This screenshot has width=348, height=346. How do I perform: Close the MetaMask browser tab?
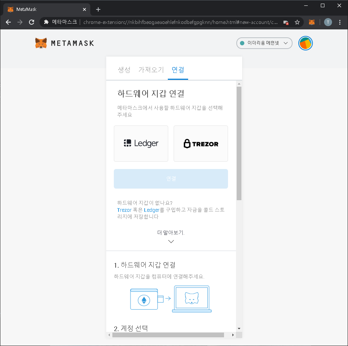click(x=84, y=9)
